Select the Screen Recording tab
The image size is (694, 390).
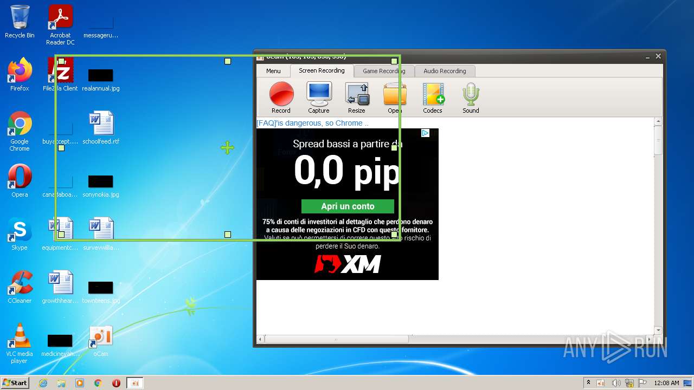point(322,70)
